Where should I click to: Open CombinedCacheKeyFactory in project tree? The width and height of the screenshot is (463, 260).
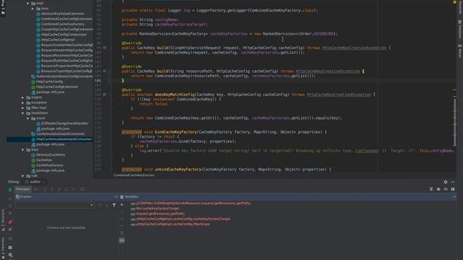63,24
